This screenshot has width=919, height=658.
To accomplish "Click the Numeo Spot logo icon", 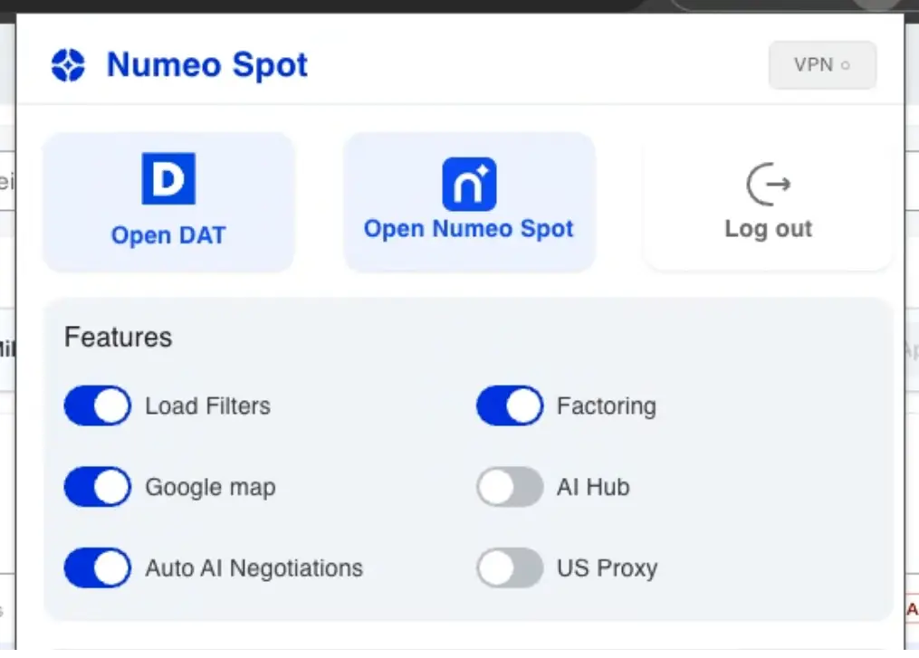I will tap(68, 65).
